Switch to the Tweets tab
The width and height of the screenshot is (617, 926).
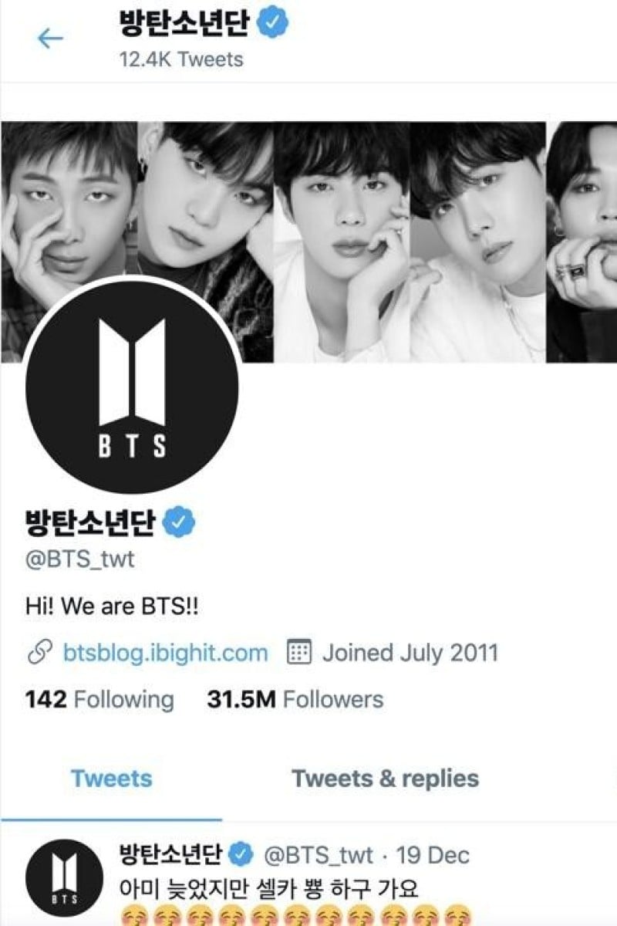(112, 779)
